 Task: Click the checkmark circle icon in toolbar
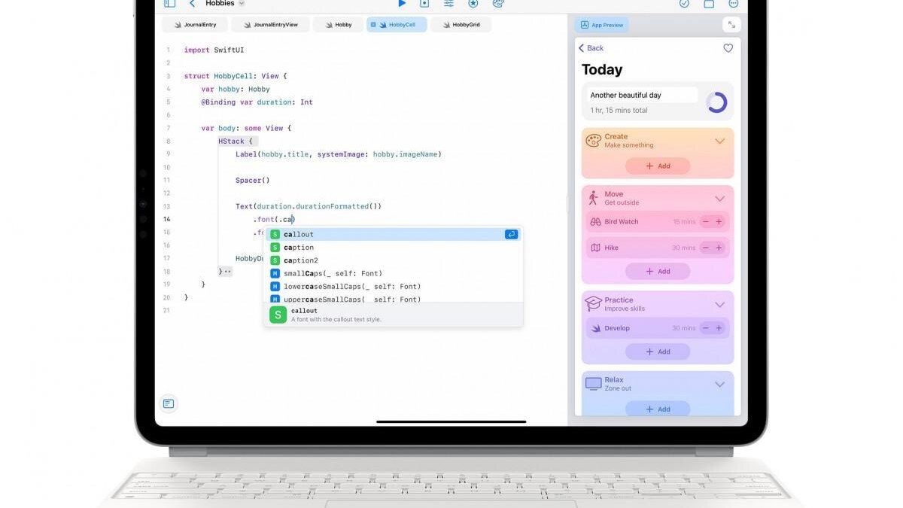tap(684, 4)
